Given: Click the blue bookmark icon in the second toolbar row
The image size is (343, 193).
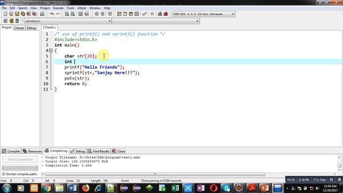Looking at the screenshot, I should pyautogui.click(x=17, y=21).
